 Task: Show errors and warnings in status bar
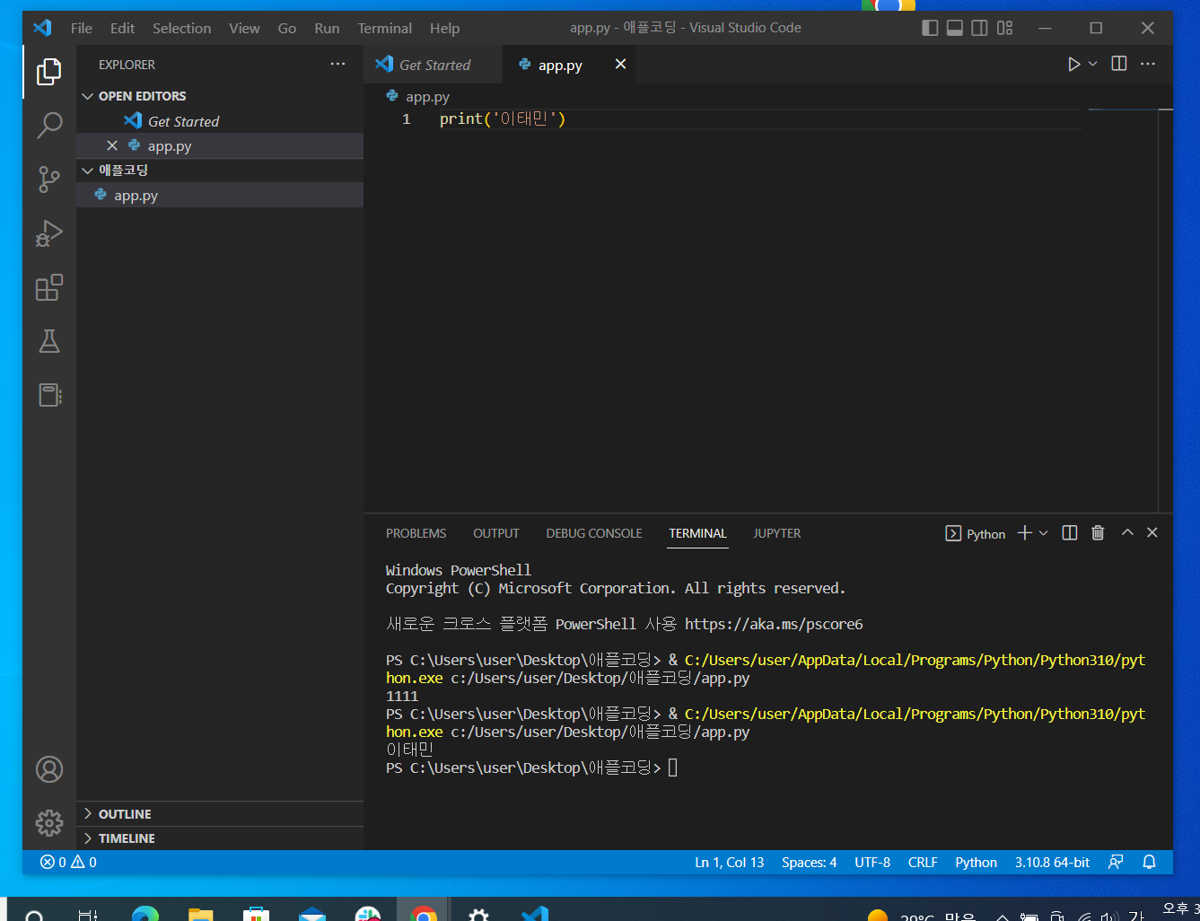(68, 863)
